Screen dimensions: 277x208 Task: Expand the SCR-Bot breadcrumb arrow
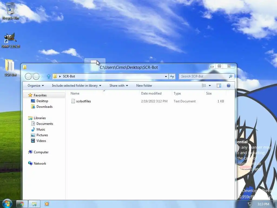[60, 76]
